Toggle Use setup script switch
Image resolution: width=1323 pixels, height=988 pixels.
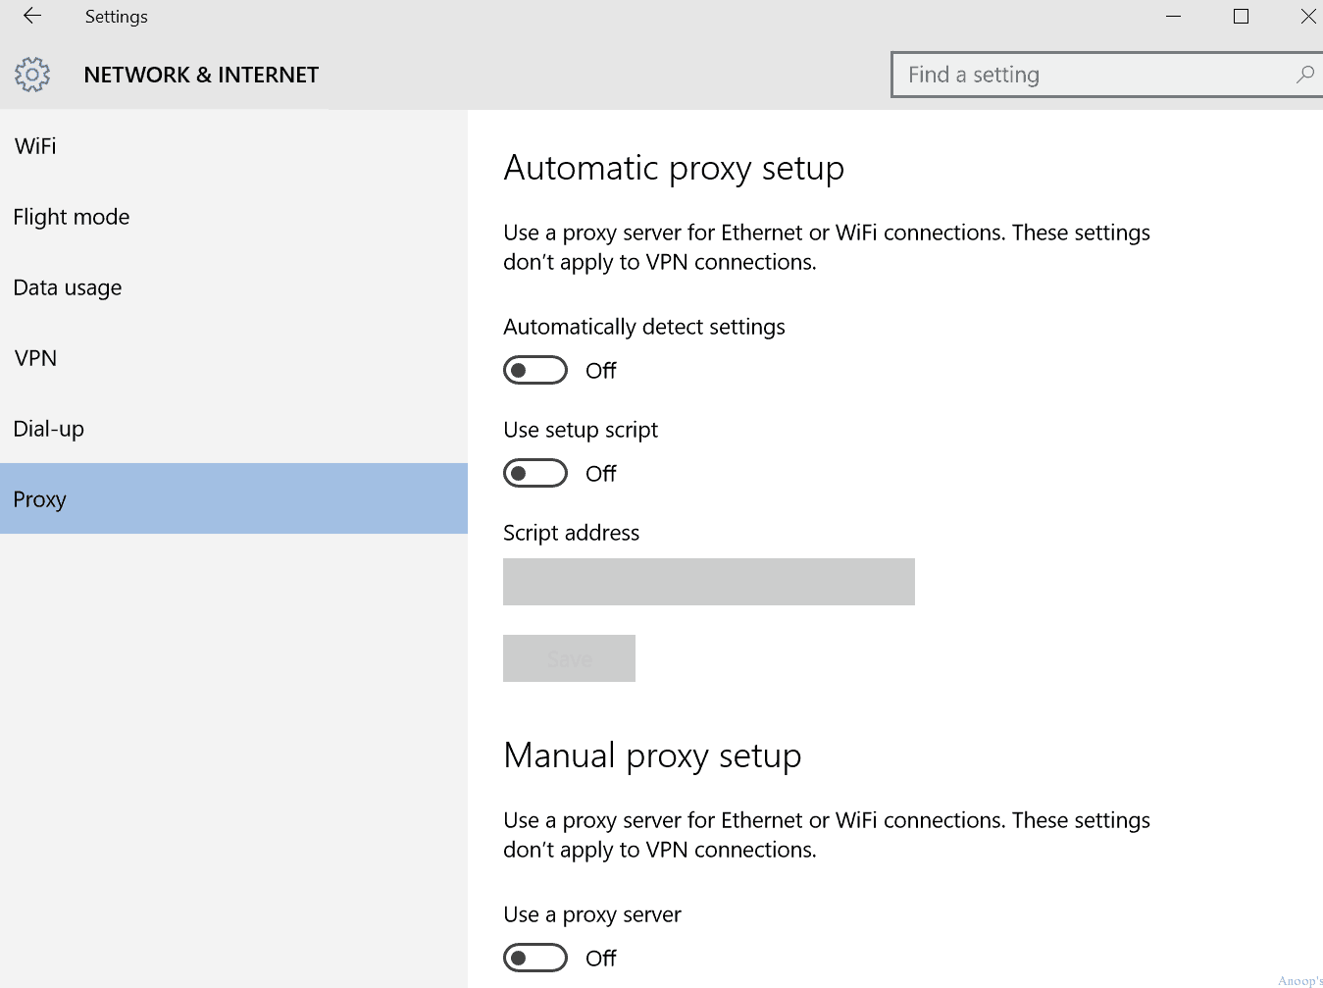(x=535, y=473)
